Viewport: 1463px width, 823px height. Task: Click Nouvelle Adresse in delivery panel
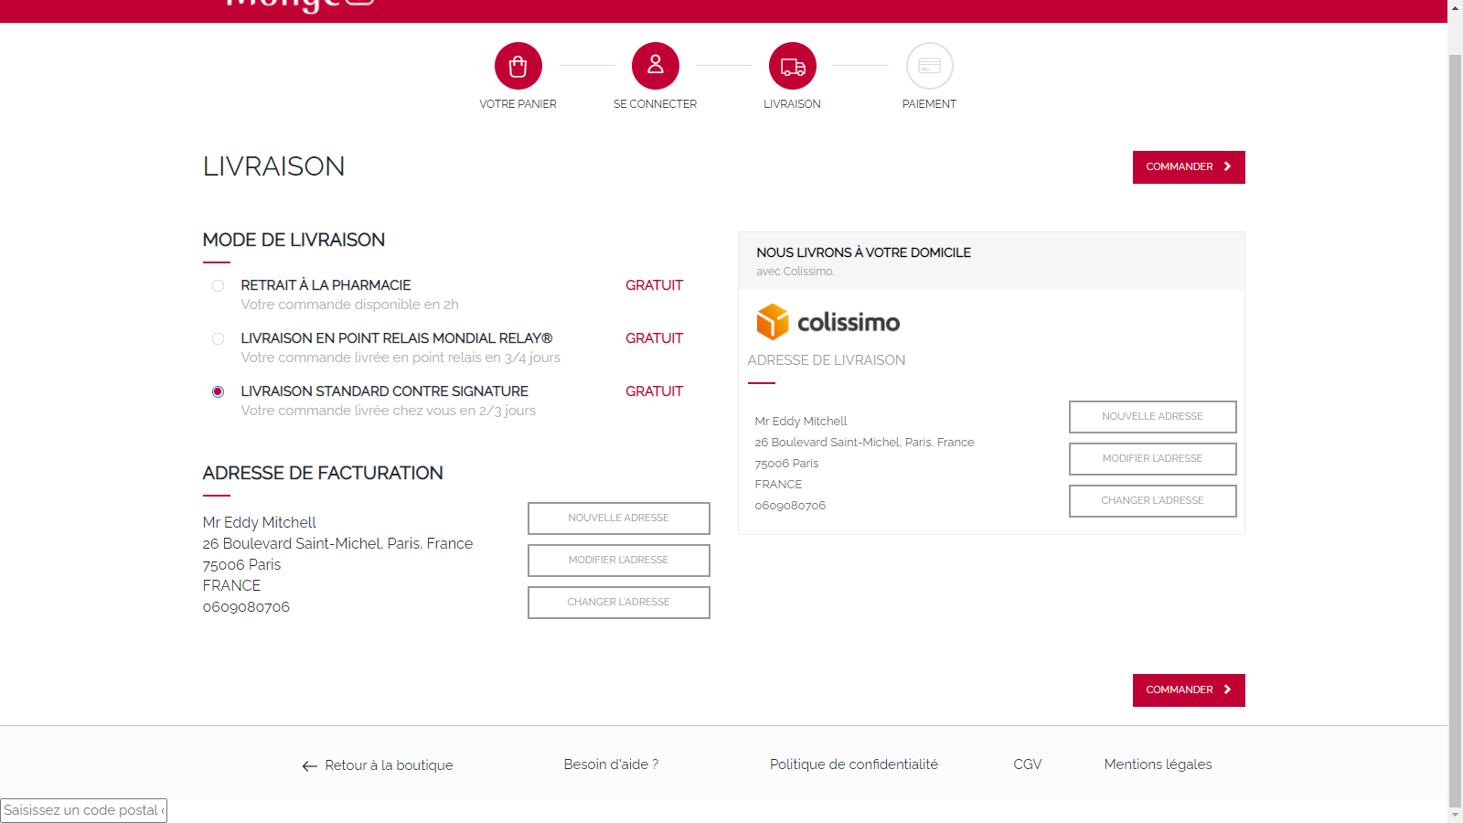click(x=1152, y=417)
